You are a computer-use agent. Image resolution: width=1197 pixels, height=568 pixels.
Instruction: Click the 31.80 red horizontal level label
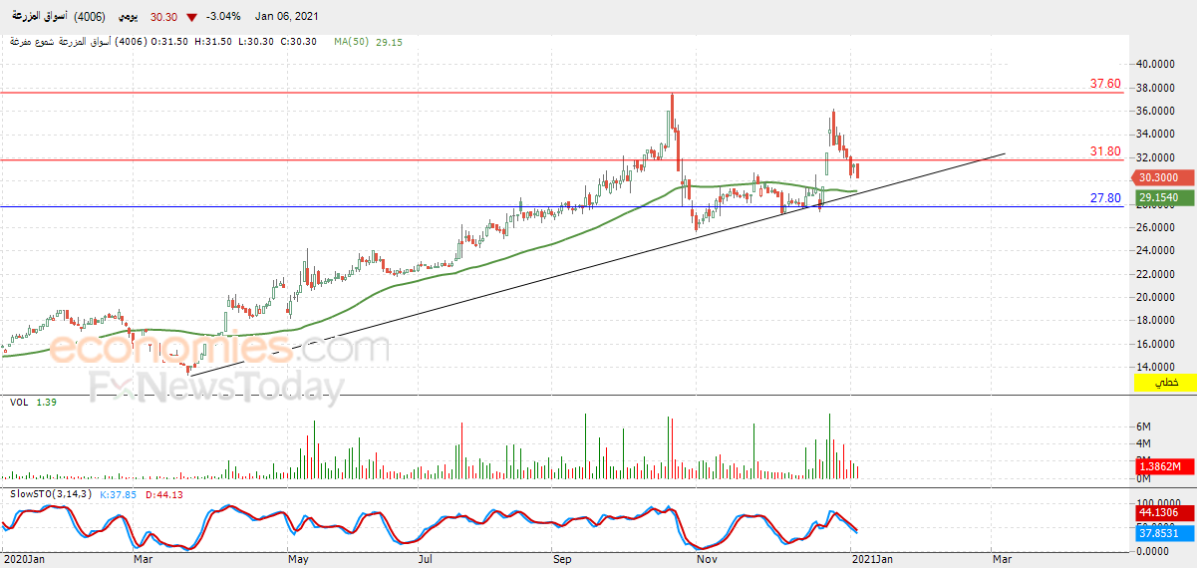coord(1105,151)
